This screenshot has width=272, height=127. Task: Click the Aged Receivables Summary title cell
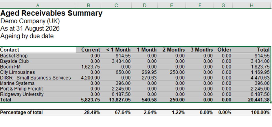[51, 13]
